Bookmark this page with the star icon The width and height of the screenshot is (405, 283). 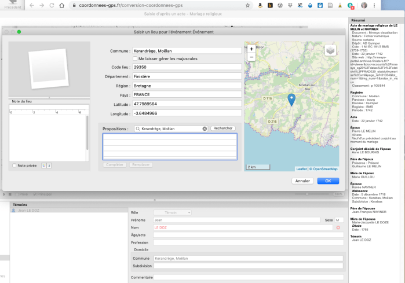coord(248,5)
